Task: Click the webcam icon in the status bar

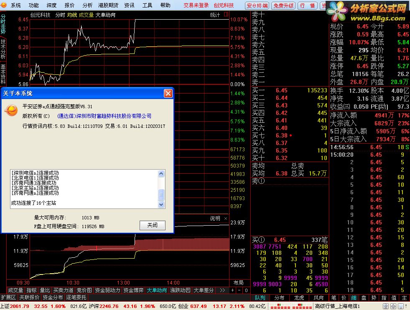Action: [386, 306]
